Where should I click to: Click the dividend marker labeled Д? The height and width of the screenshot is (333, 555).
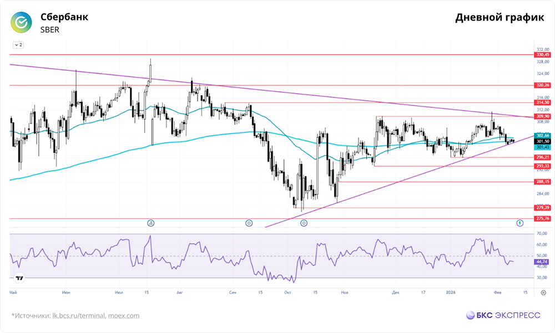(x=151, y=223)
